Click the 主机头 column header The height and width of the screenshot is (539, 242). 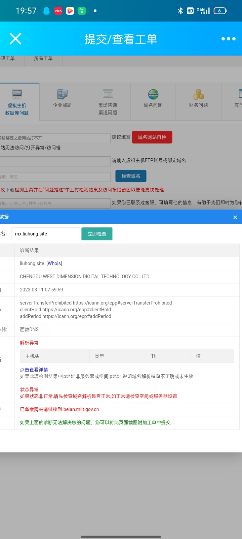(32, 356)
